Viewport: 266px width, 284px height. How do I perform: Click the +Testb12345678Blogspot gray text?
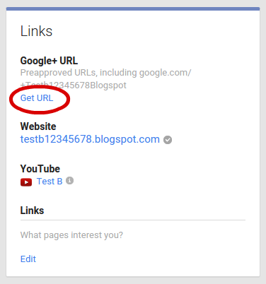(x=74, y=85)
